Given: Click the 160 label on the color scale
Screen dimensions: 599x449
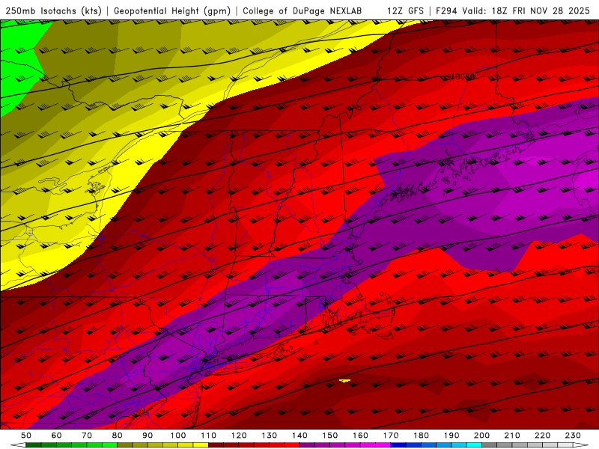Looking at the screenshot, I should click(x=360, y=436).
